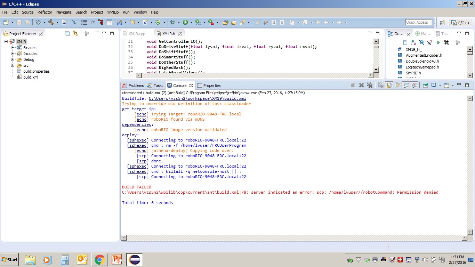Click the C/C++ perspective button
This screenshot has width=475, height=267.
(461, 23)
